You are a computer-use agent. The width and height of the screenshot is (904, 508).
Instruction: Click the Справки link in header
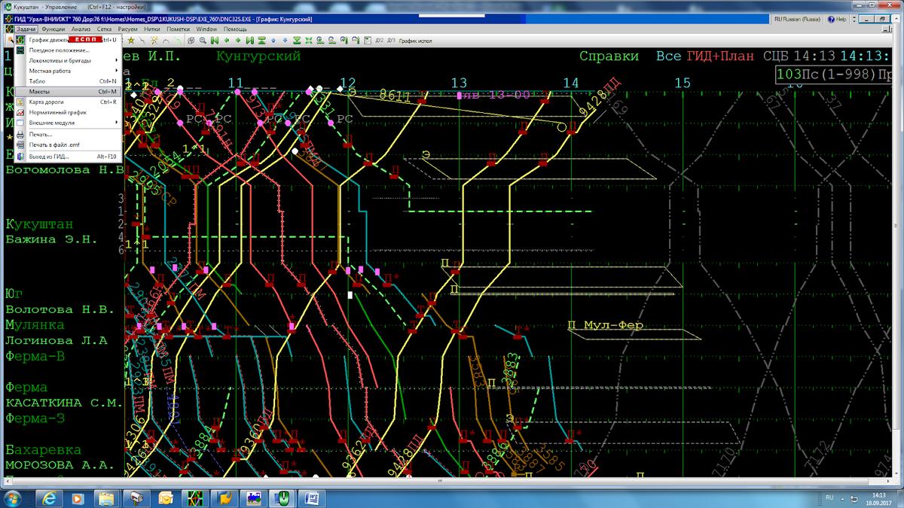pyautogui.click(x=609, y=56)
